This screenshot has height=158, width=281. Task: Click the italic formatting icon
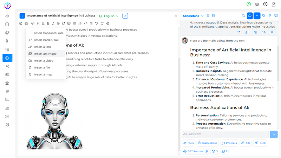click(53, 24)
